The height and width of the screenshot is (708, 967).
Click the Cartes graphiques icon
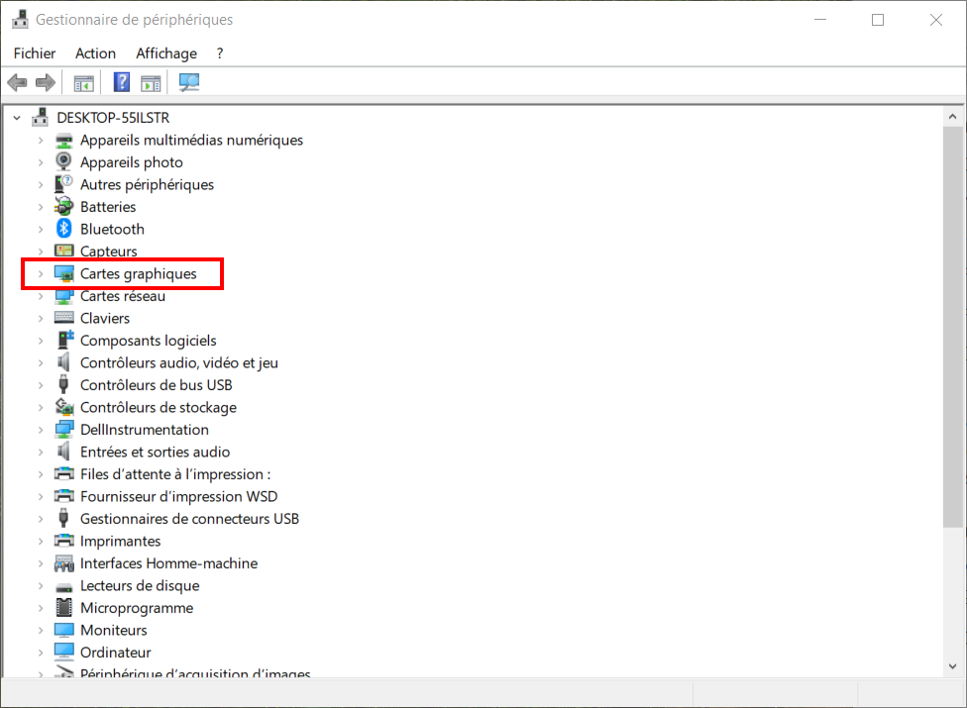[63, 273]
